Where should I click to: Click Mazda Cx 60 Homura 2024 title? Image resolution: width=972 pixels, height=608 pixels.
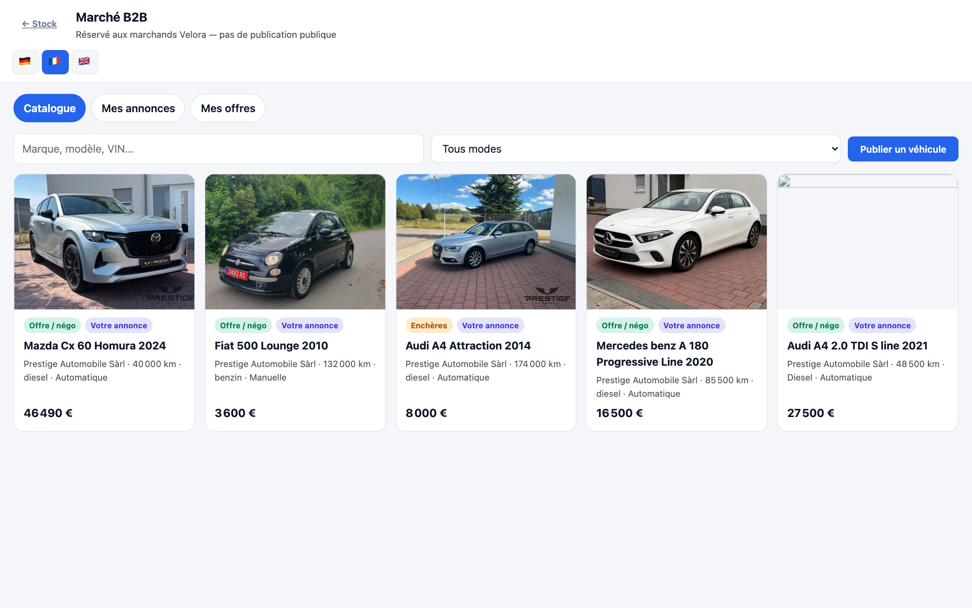point(94,345)
